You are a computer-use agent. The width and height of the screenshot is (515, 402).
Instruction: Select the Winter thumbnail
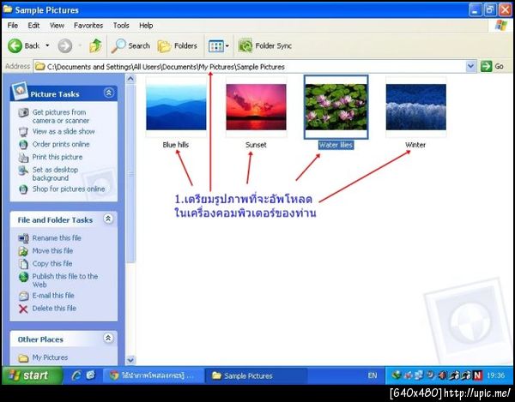click(415, 107)
